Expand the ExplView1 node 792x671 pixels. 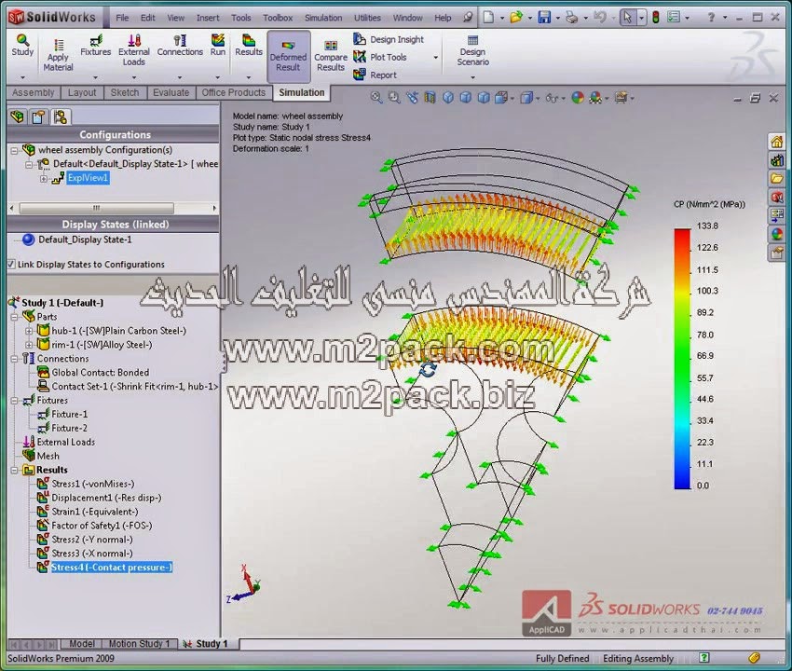click(x=44, y=178)
